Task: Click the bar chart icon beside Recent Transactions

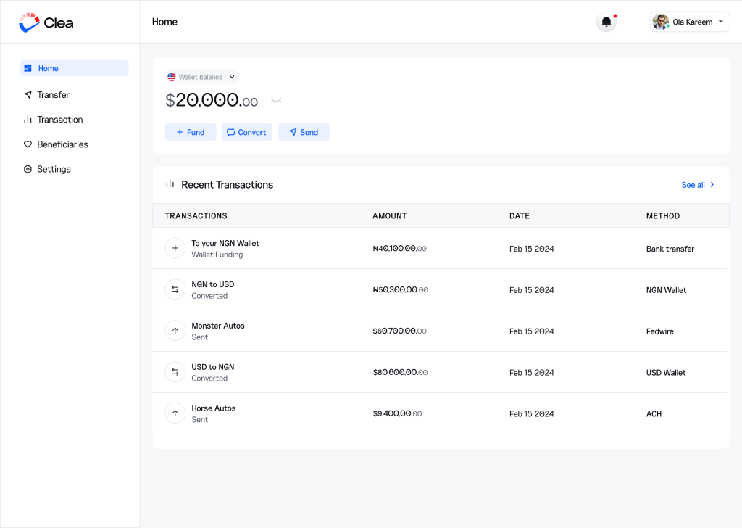Action: (170, 184)
